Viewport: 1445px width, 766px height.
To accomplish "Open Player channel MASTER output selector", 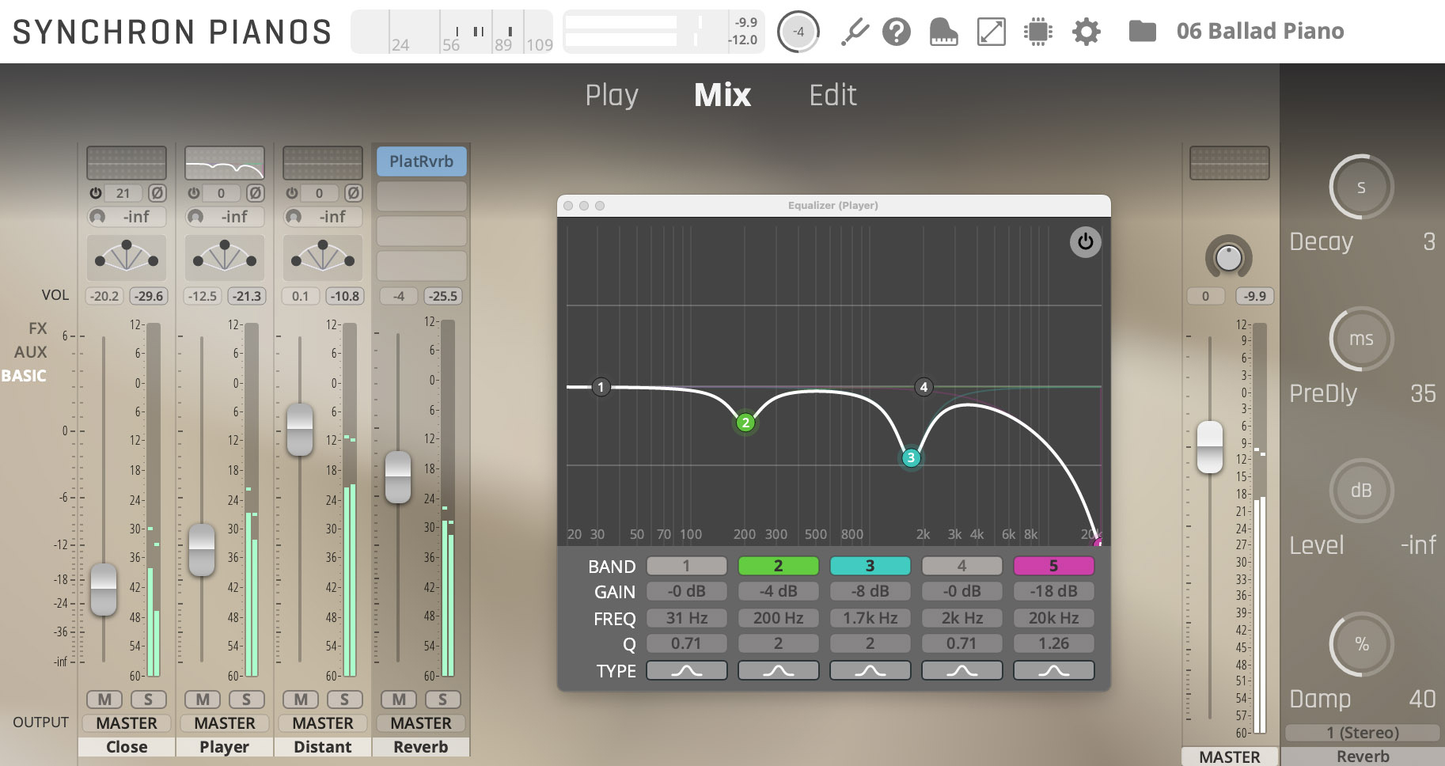I will tap(225, 723).
